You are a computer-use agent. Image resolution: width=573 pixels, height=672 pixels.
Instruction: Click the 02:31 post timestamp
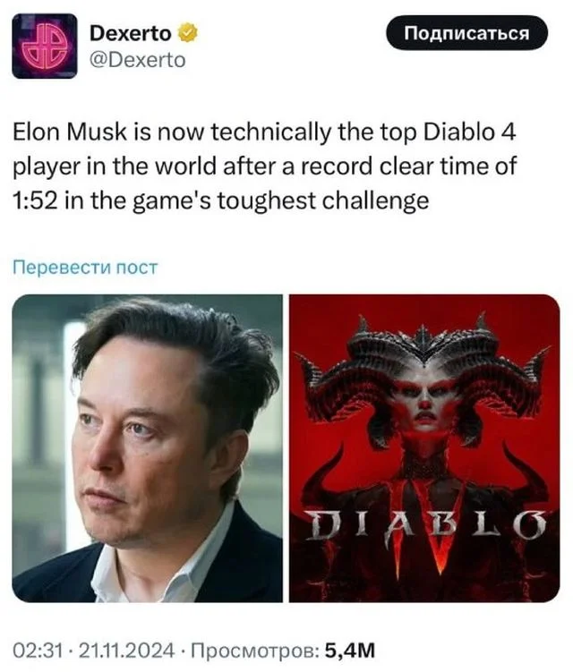coord(38,651)
